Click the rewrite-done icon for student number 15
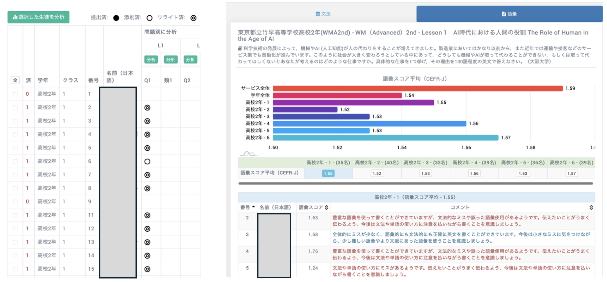This screenshot has width=607, height=282. tap(147, 269)
